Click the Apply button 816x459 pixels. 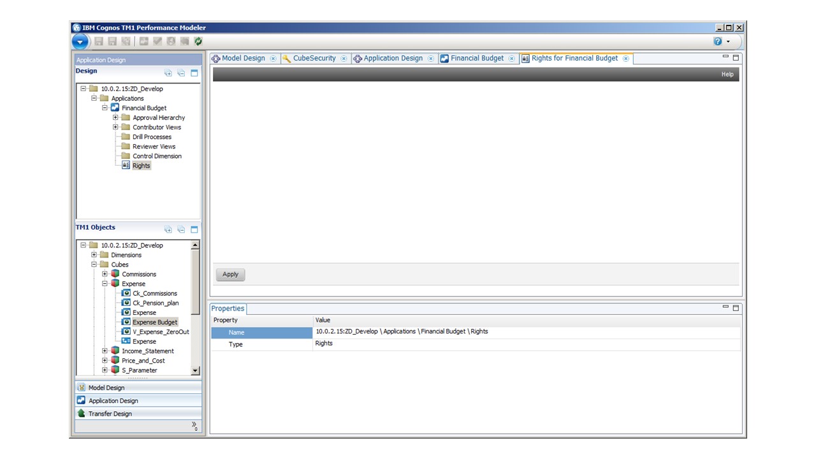pos(231,275)
